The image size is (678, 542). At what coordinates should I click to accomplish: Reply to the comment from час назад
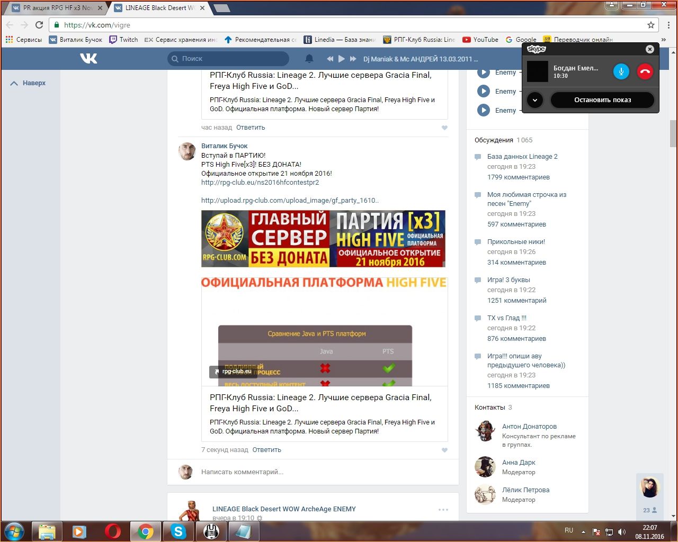[251, 128]
